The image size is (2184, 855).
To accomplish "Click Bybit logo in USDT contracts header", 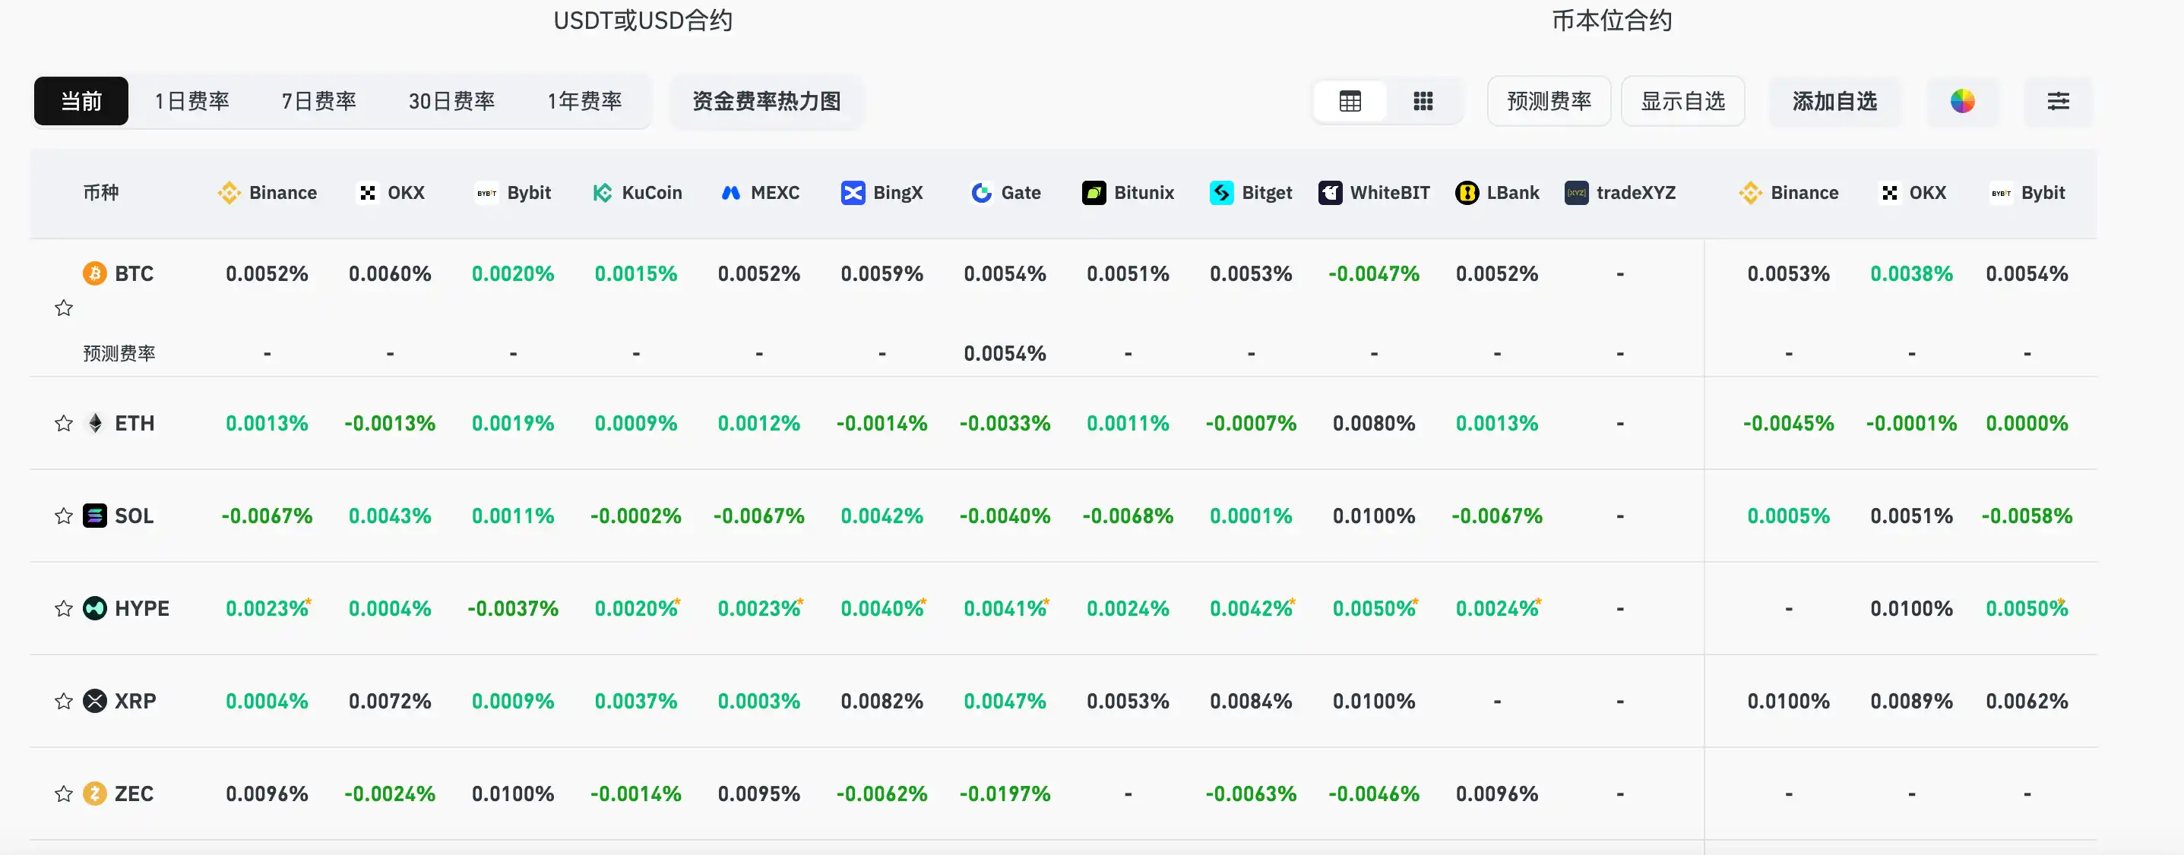I will 486,193.
